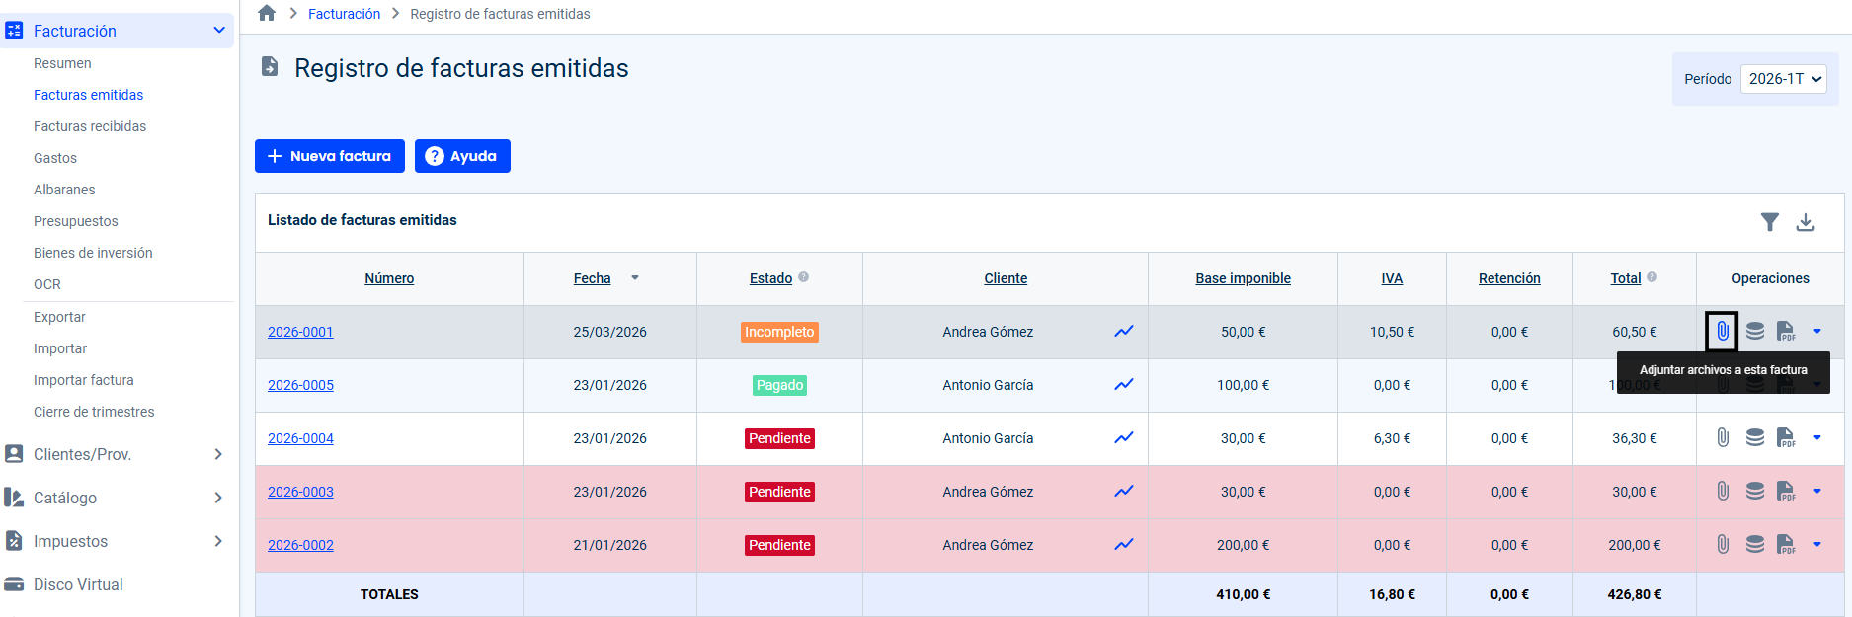
Task: Open the filter funnel icon
Action: pyautogui.click(x=1769, y=222)
